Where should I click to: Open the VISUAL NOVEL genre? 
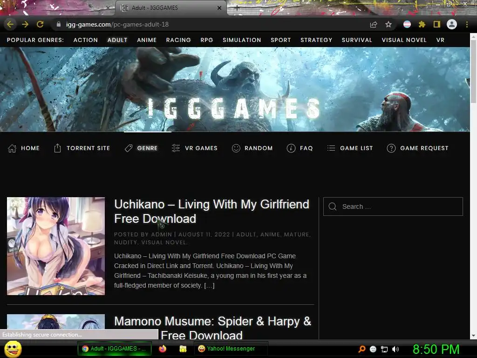tap(404, 40)
